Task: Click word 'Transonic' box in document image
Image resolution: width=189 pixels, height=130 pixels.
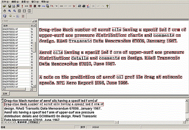Action: 80,41
